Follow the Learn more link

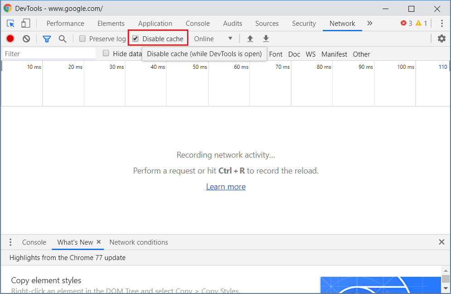point(226,187)
